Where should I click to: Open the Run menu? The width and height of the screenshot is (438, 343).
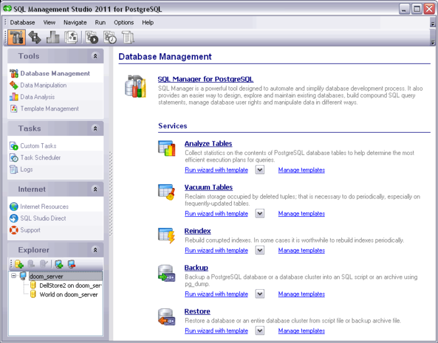100,22
